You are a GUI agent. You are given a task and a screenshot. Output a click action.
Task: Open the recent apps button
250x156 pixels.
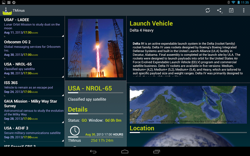(x=157, y=151)
